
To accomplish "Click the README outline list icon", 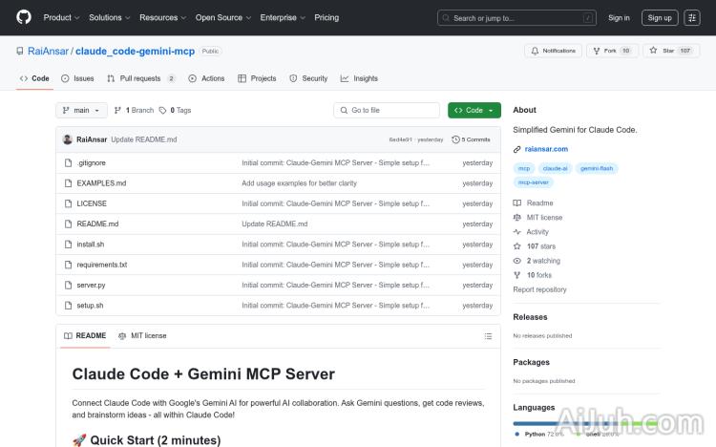I will pos(488,336).
